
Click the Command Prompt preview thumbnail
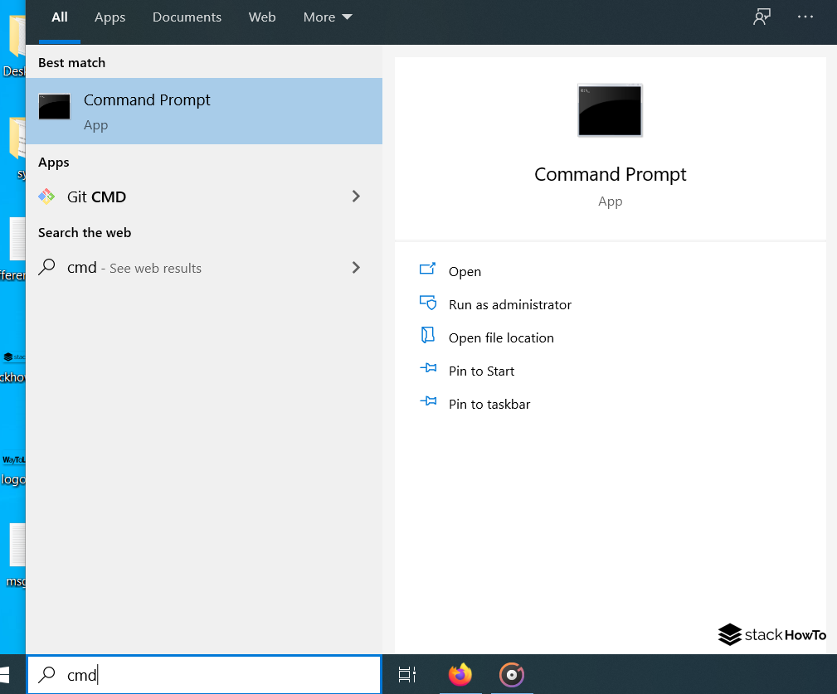click(610, 110)
